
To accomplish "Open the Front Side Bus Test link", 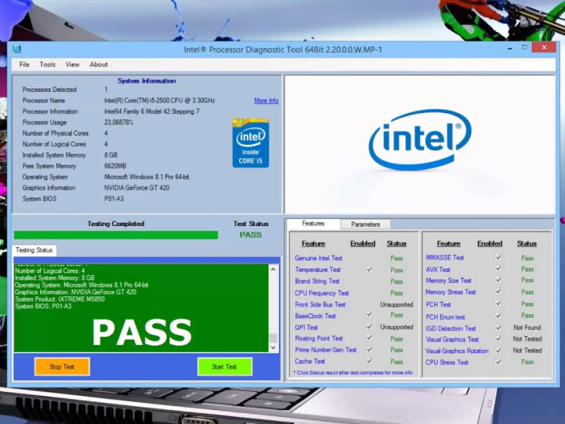I will coord(321,305).
